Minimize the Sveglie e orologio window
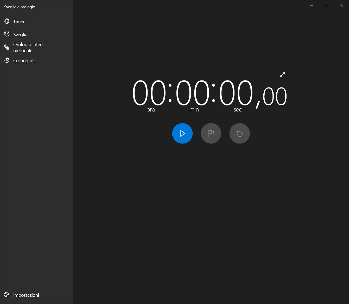This screenshot has width=349, height=304. (312, 5)
